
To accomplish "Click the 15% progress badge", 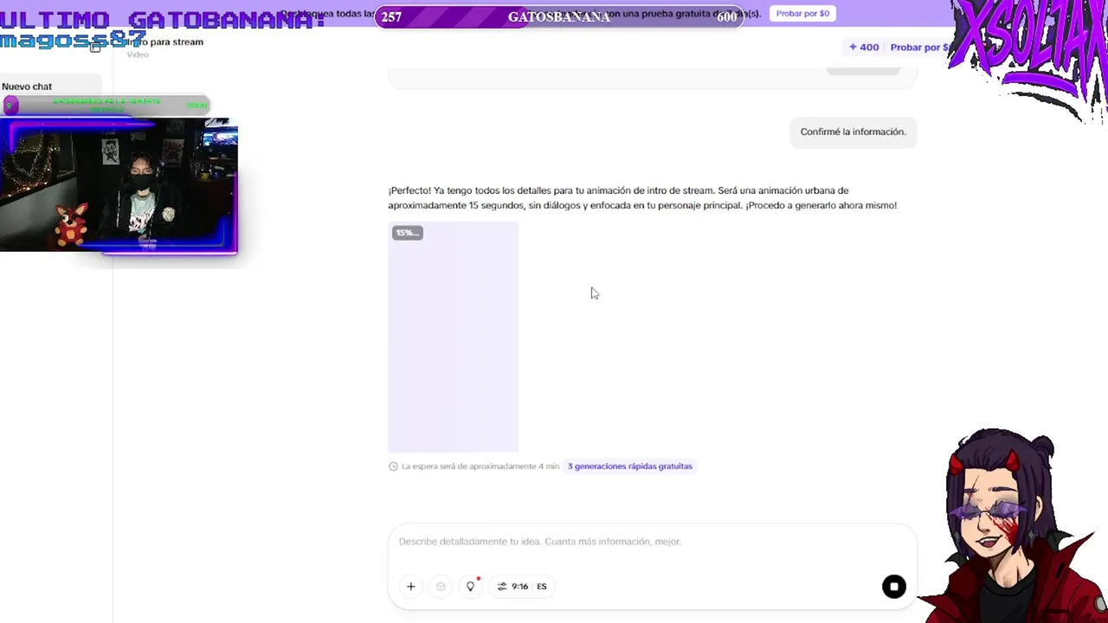I will click(407, 233).
